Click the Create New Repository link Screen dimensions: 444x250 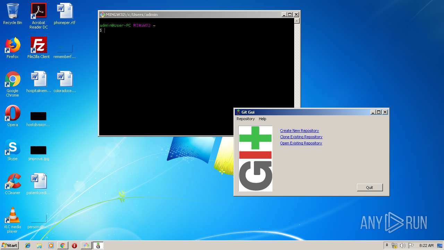[x=299, y=131]
